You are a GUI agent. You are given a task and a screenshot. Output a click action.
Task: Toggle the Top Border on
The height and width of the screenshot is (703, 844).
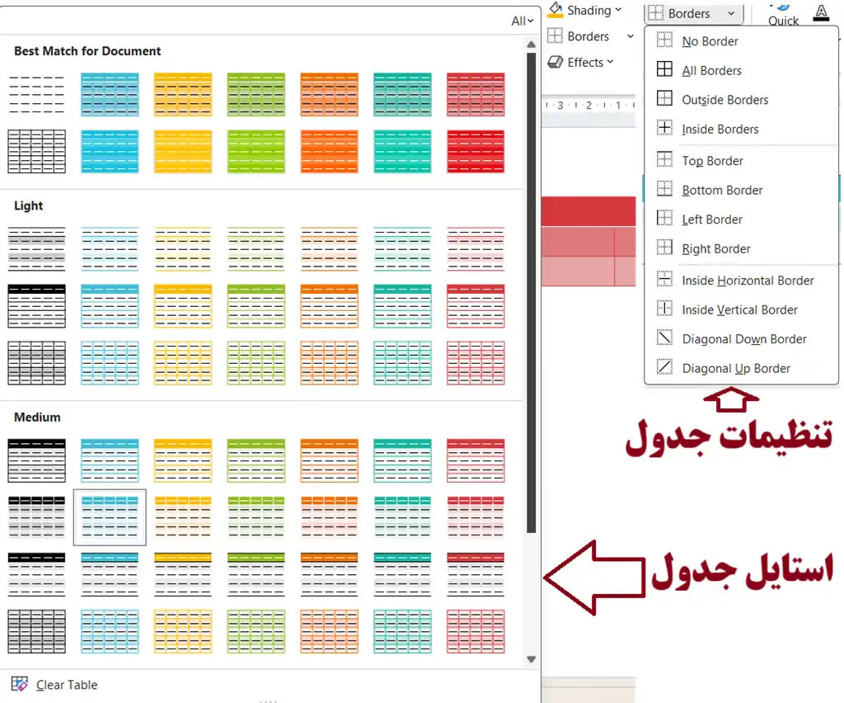712,160
